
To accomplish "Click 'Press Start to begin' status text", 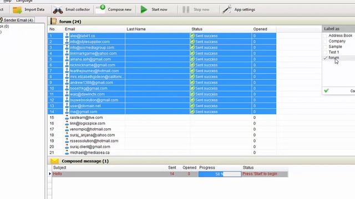I will (260, 174).
